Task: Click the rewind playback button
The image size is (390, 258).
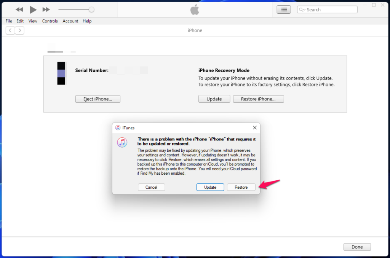Action: coord(19,10)
